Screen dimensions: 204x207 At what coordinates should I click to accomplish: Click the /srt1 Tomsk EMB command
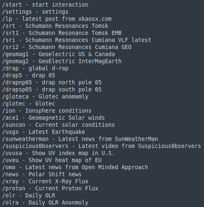[62, 33]
